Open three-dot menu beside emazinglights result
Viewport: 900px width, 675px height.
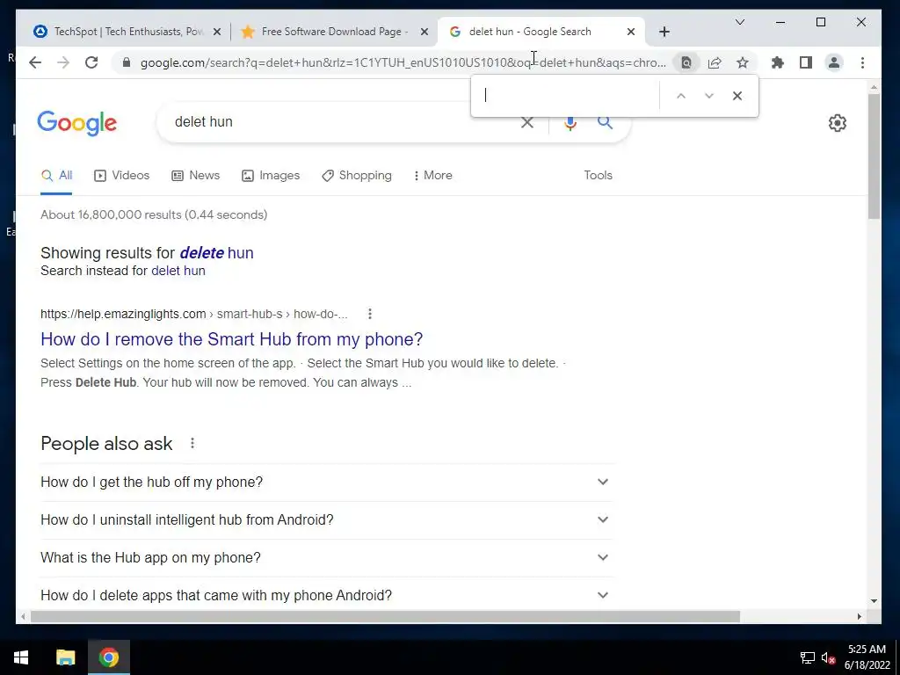click(x=370, y=314)
